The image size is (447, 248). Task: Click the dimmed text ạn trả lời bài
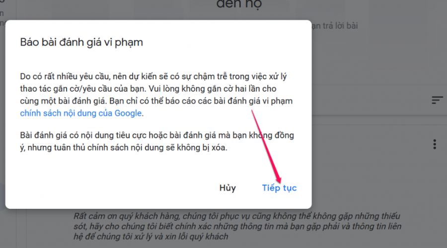(335, 26)
